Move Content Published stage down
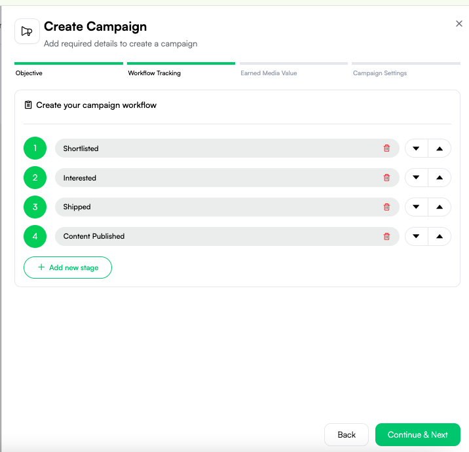 point(416,236)
